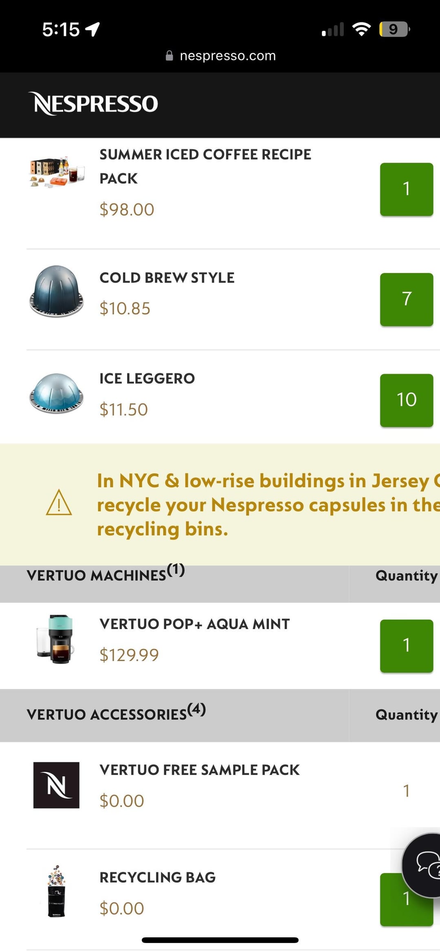Change quantity of Vertuo Pop+ Aqua Mint
Screen dimensions: 440x952
(406, 646)
